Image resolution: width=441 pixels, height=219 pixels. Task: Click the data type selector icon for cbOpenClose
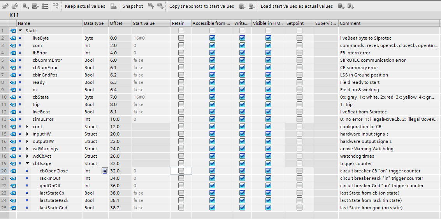104,171
